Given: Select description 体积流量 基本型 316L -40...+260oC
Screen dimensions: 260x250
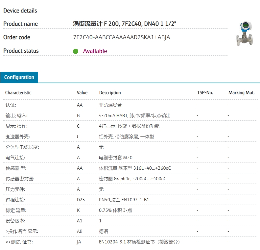Looking at the screenshot, I should [135, 168].
